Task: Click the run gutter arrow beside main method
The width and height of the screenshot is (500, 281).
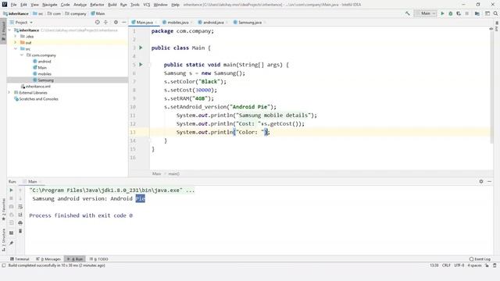Action: (x=141, y=65)
